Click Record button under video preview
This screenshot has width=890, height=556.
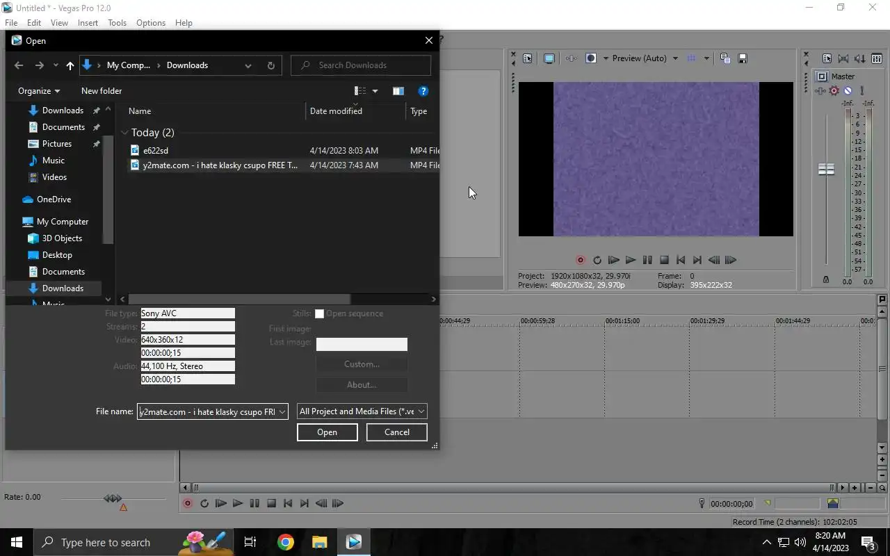(x=581, y=260)
